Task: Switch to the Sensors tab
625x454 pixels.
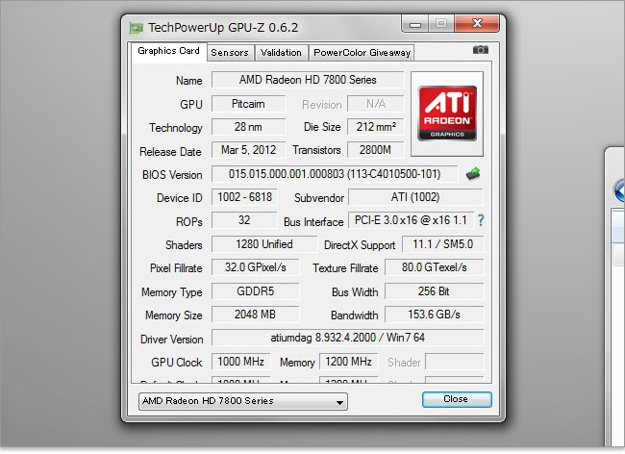Action: [230, 53]
